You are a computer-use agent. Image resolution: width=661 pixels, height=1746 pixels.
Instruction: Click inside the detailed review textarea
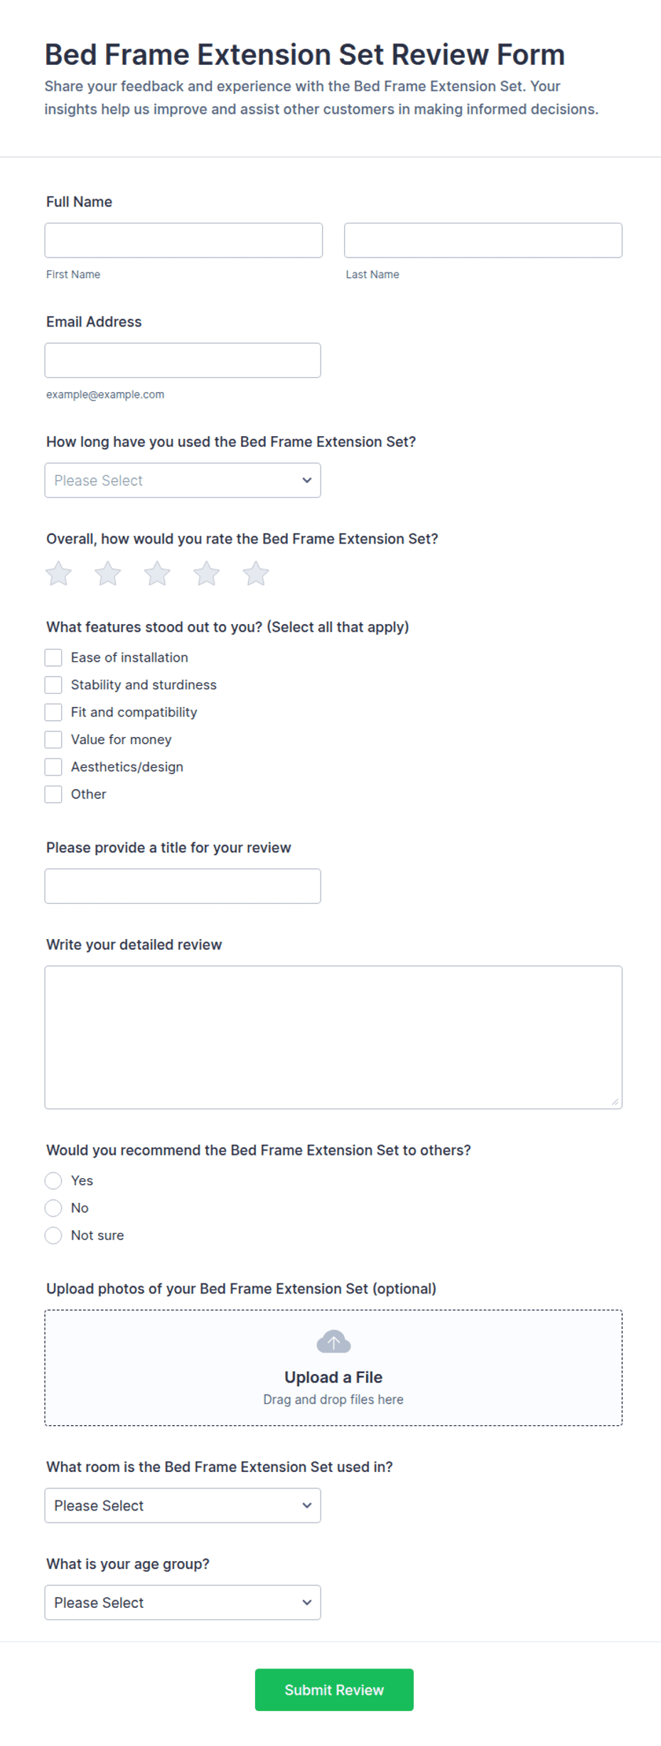pyautogui.click(x=333, y=1037)
